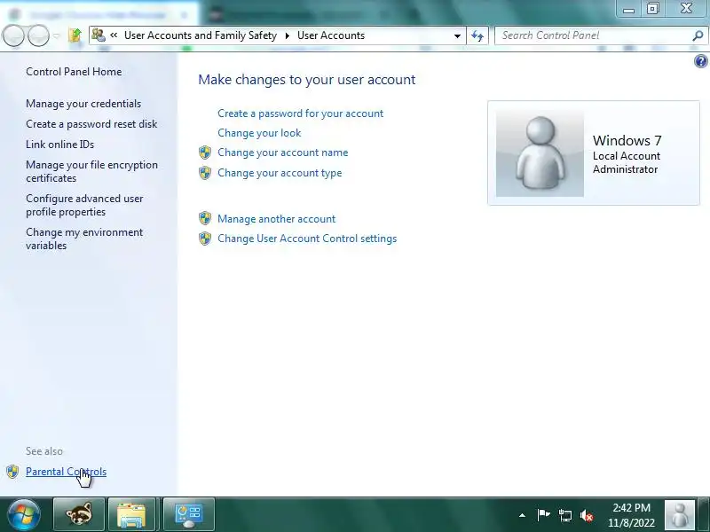Click shield icon beside Manage another account
Screen dimensions: 710x532
[205, 218]
